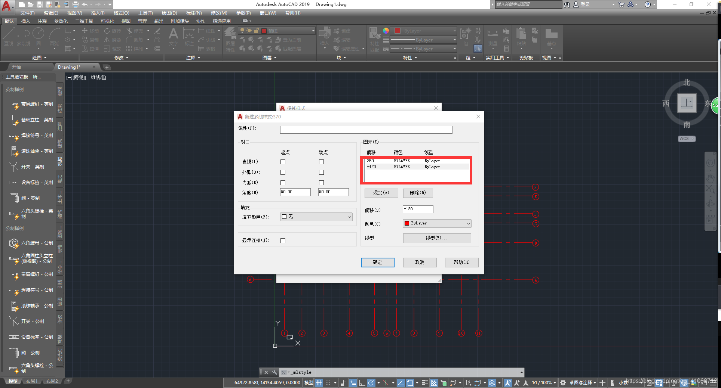The image size is (721, 388).
Task: Click the Open file folder icon
Action: (x=30, y=4)
